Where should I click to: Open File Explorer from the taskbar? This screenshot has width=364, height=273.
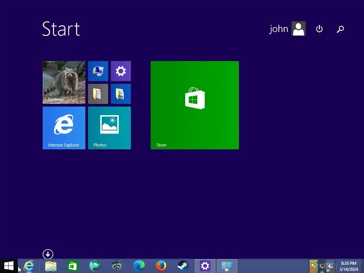(x=51, y=266)
